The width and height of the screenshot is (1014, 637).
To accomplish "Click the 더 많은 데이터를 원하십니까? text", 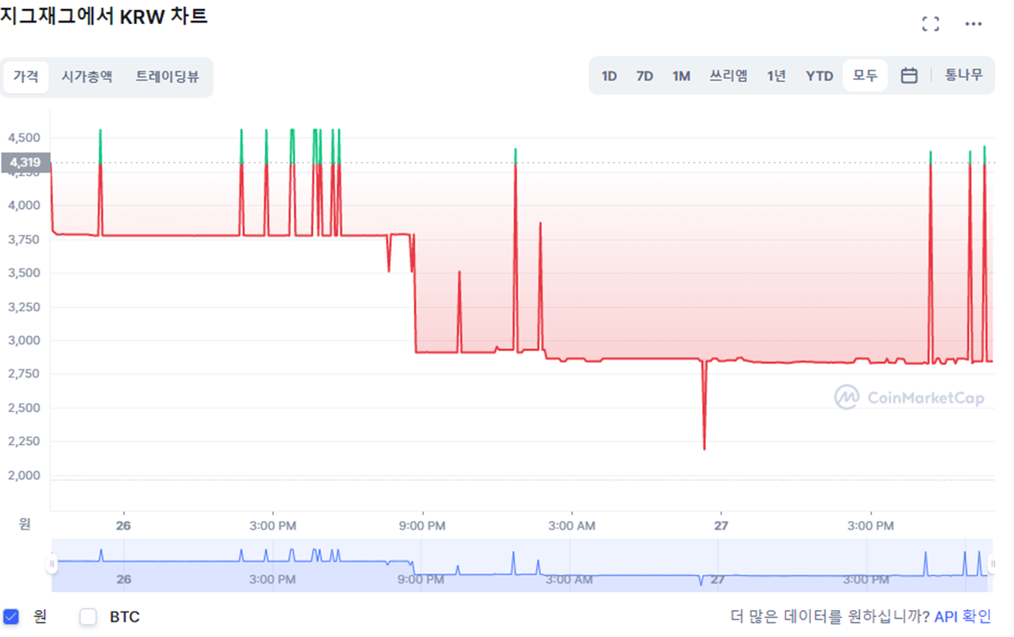I will tap(830, 616).
